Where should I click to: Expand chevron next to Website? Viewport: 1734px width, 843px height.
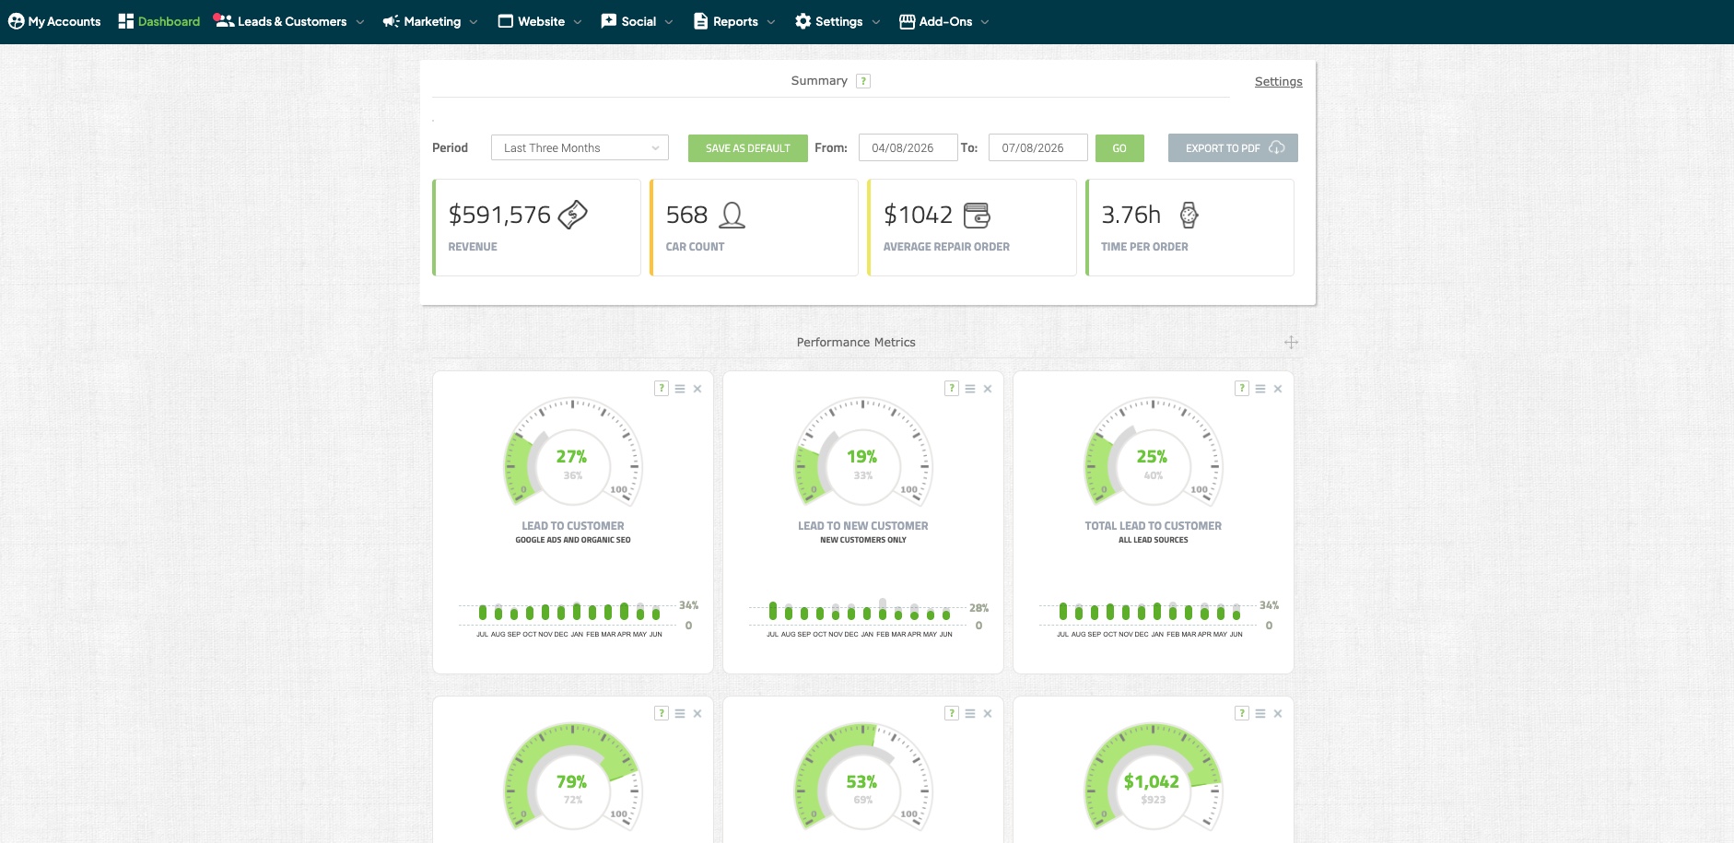(578, 22)
